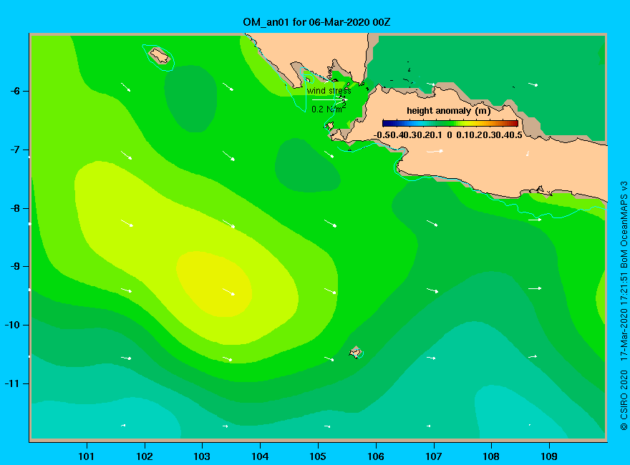Click the longitude label '107'
The width and height of the screenshot is (630, 465).
point(434,456)
